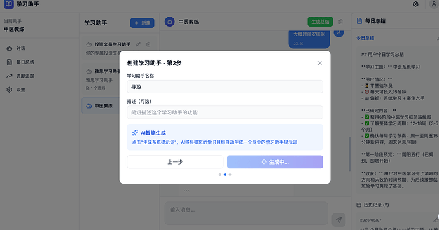Click the first step indicator dot
The height and width of the screenshot is (230, 439).
click(x=219, y=175)
